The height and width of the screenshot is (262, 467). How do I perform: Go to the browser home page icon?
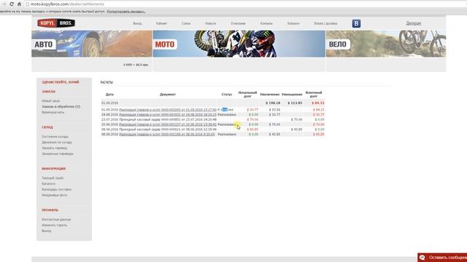point(19,4)
